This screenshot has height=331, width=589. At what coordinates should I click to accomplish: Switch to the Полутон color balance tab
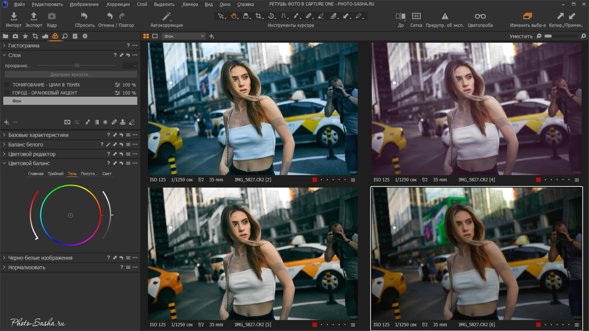89,173
